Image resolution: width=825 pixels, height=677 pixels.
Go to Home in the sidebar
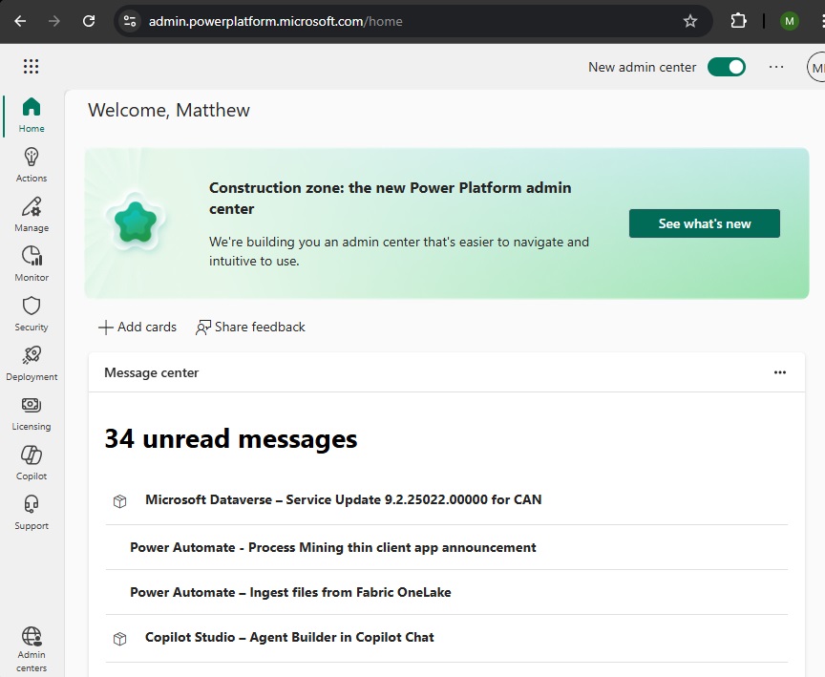32,116
